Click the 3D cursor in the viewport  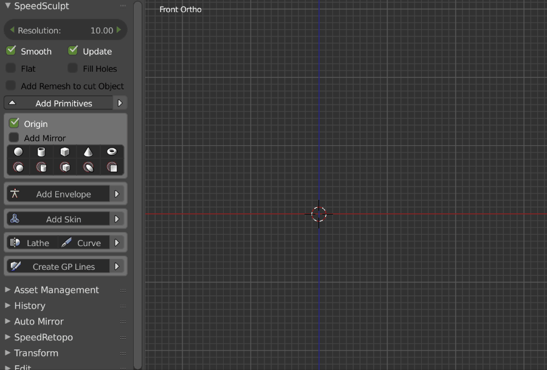click(318, 214)
